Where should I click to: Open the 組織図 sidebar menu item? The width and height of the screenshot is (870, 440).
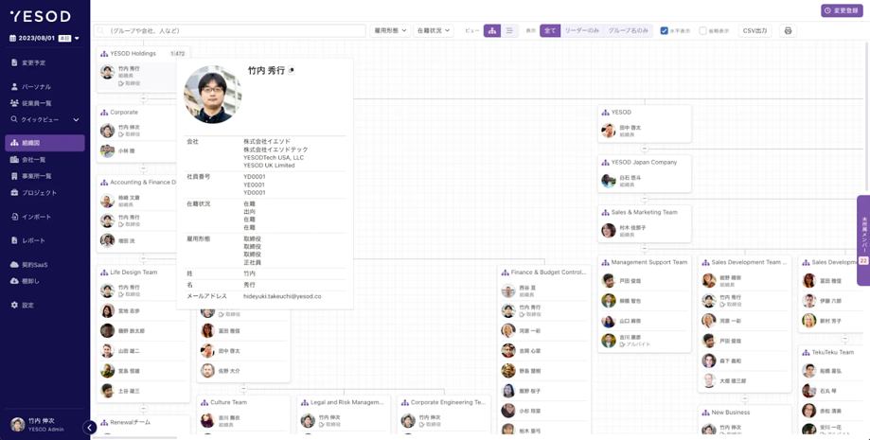tap(44, 143)
